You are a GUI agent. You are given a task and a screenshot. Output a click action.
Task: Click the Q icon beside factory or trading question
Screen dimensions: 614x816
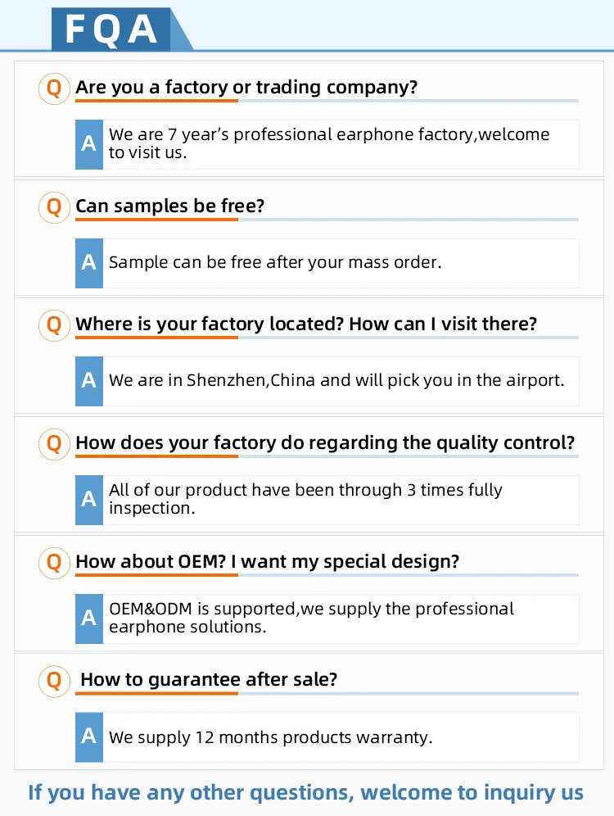click(54, 88)
